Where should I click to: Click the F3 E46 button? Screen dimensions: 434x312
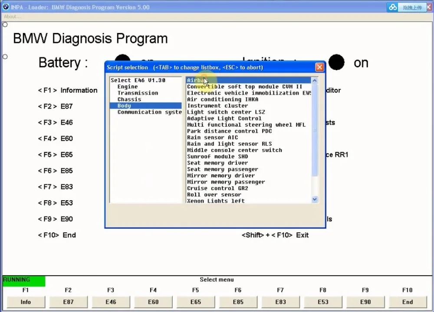(111, 302)
